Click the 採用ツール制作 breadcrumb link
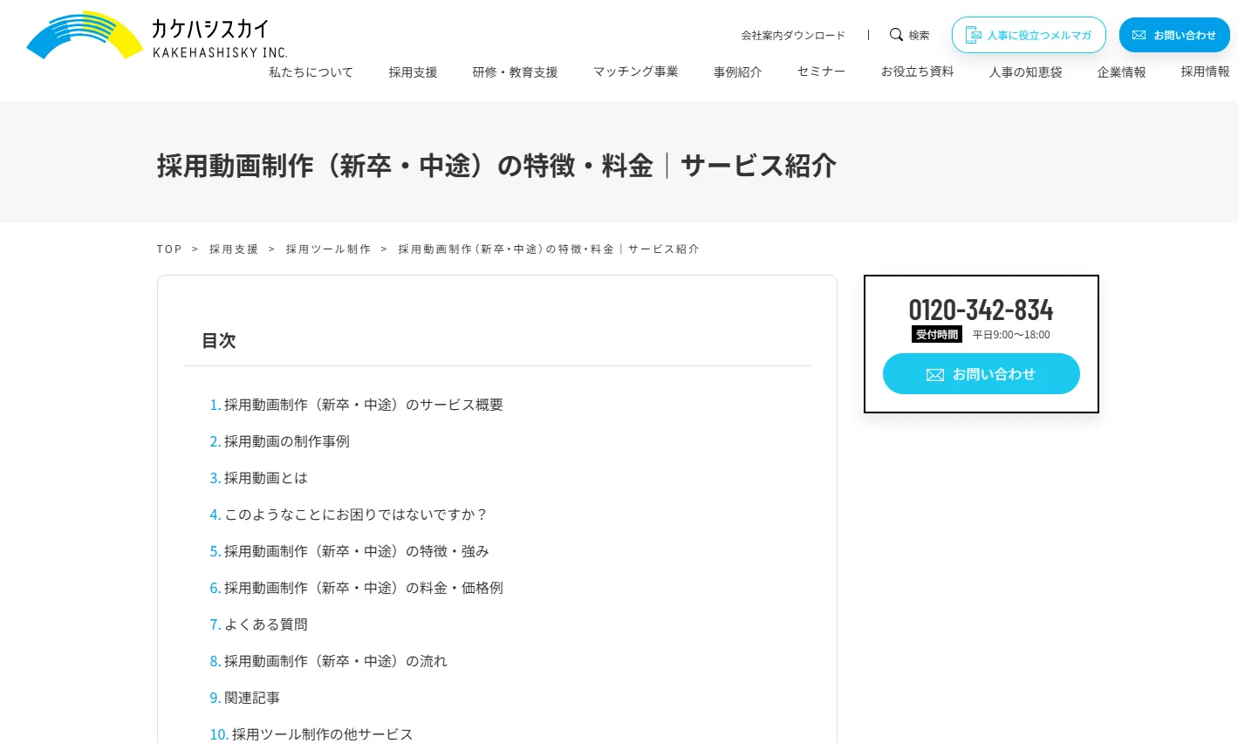Viewport: 1238px width, 743px height. [328, 249]
